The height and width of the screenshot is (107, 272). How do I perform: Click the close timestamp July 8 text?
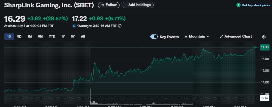[x=29, y=26]
